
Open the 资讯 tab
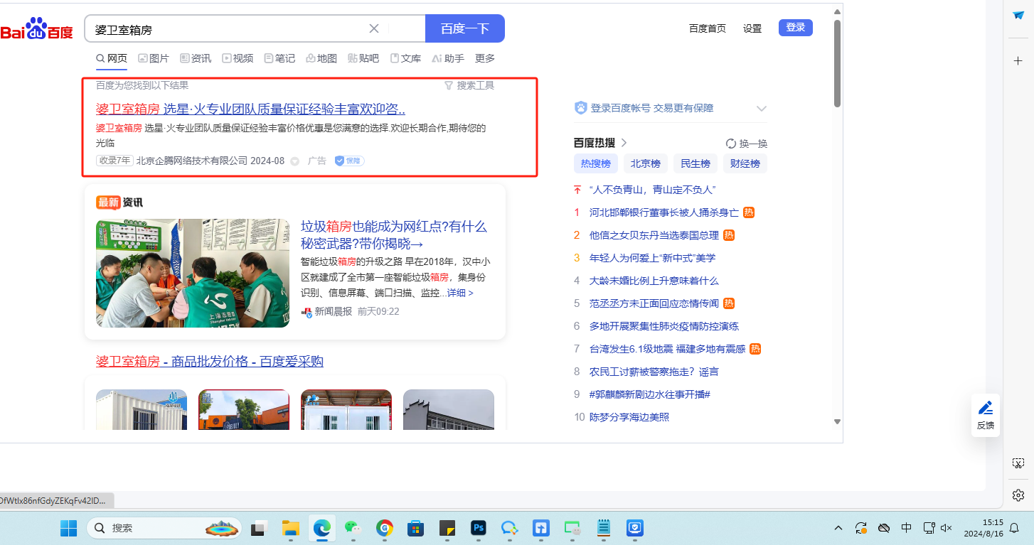(196, 58)
